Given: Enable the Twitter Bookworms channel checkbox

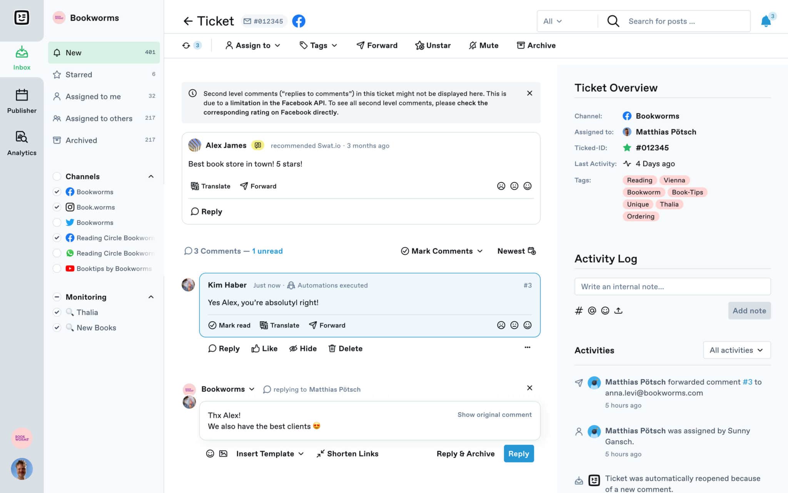Looking at the screenshot, I should coord(57,223).
